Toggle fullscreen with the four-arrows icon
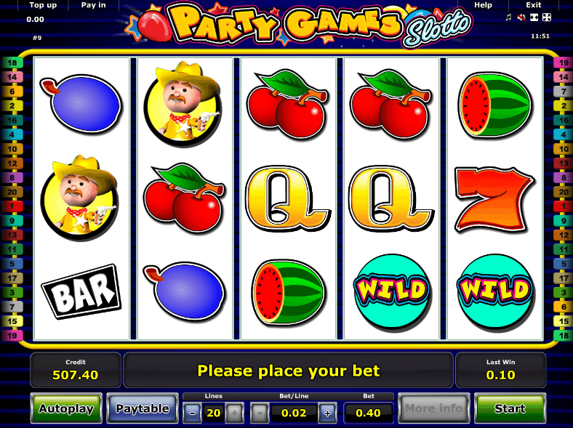This screenshot has width=573, height=428. (x=547, y=17)
